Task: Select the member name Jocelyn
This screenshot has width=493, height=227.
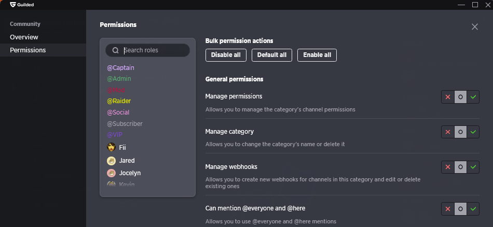Action: 130,173
